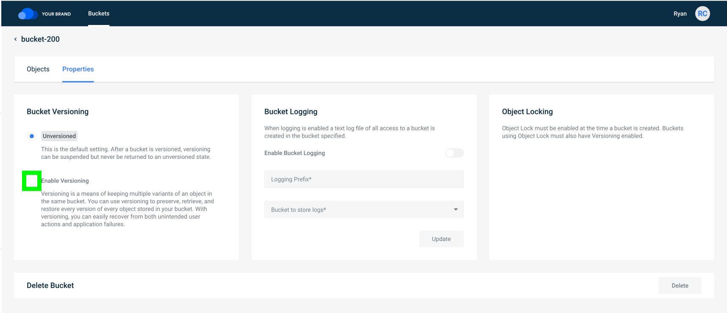Go back using chevron beside bucket-200
The width and height of the screenshot is (727, 313).
(16, 39)
